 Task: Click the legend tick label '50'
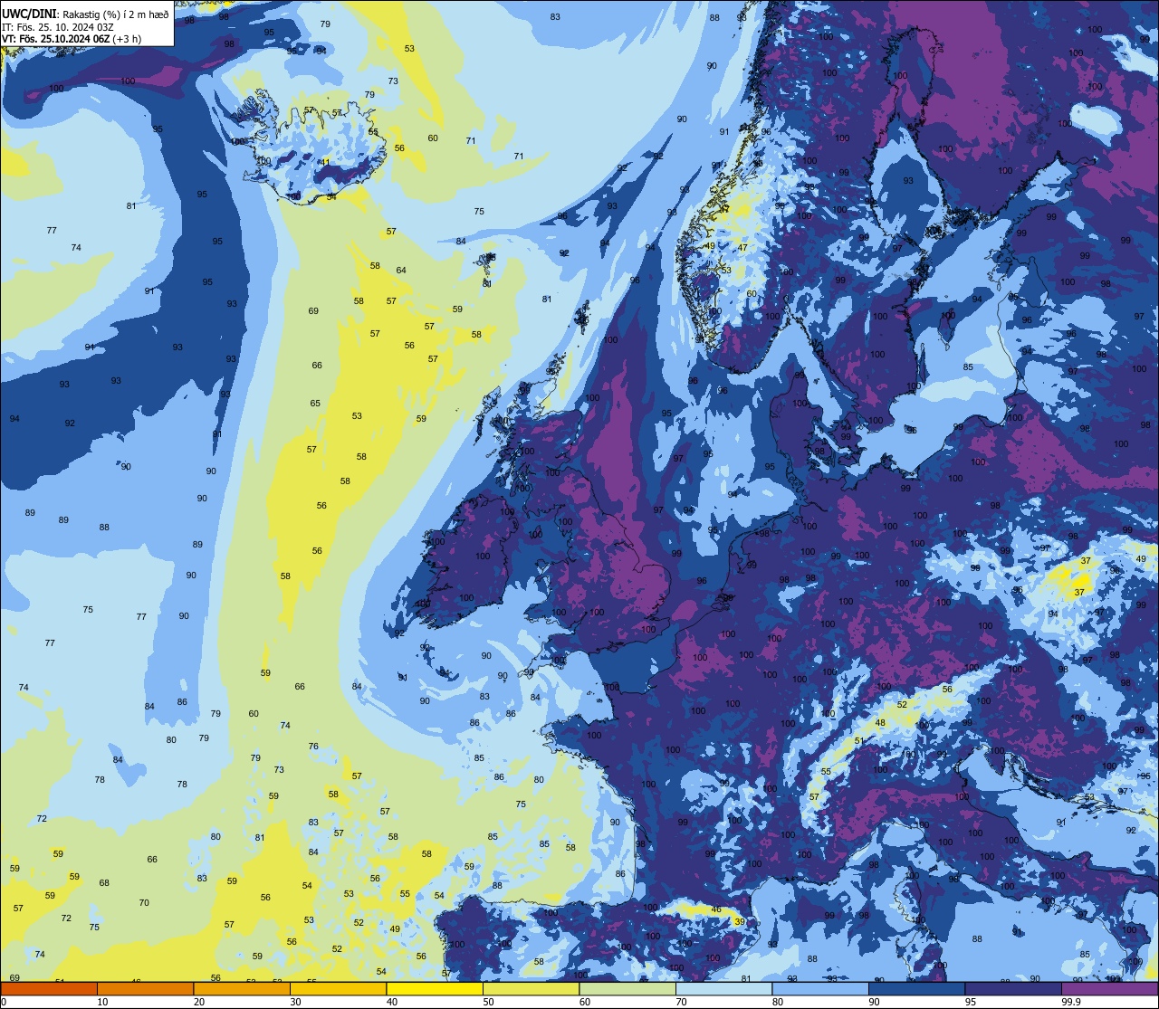click(x=488, y=1002)
